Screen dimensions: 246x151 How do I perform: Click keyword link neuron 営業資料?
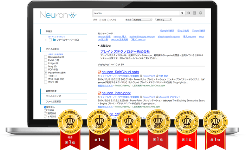pos(119,40)
